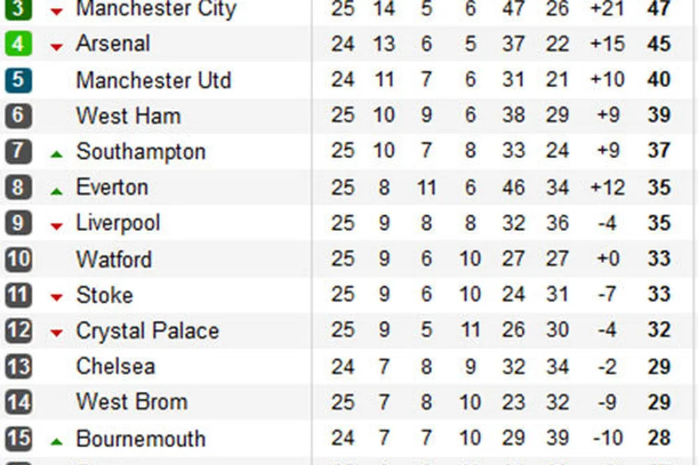This screenshot has height=465, width=698.
Task: Open the West Ham team link
Action: [x=128, y=116]
